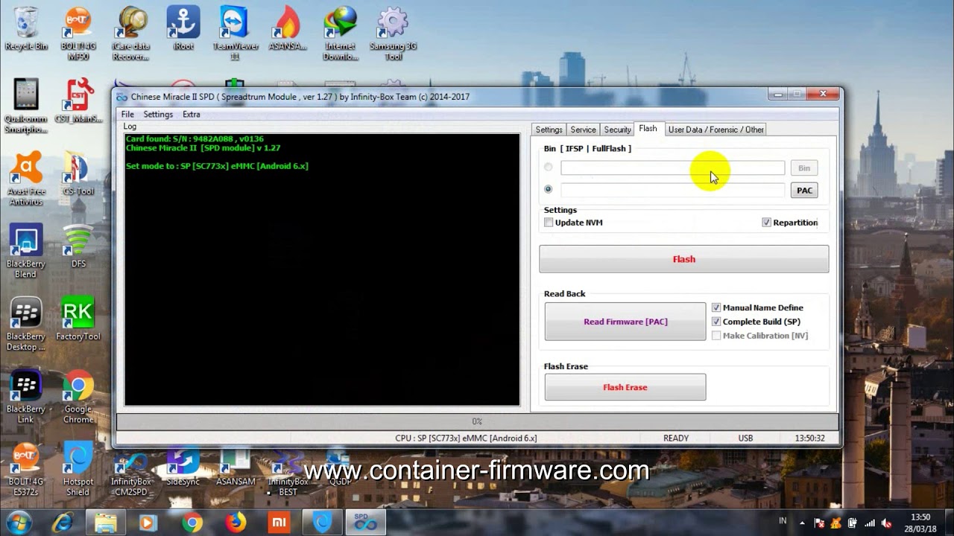Open FactoryTool desktop shortcut
The image size is (954, 536).
point(78,319)
